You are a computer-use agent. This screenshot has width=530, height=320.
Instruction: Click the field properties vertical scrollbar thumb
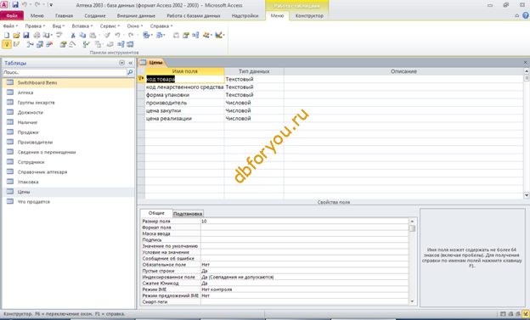point(412,228)
